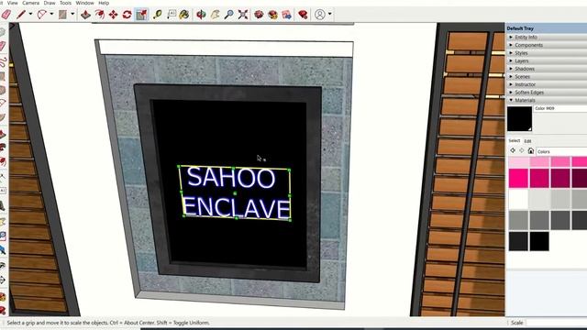The height and width of the screenshot is (330, 587).
Task: Select the Eraser tool
Action: (x=6, y=15)
